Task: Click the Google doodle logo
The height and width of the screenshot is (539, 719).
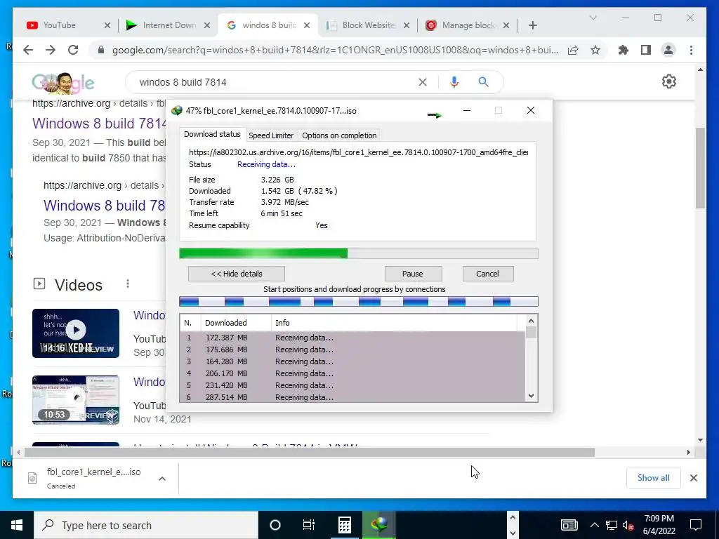Action: click(63, 83)
